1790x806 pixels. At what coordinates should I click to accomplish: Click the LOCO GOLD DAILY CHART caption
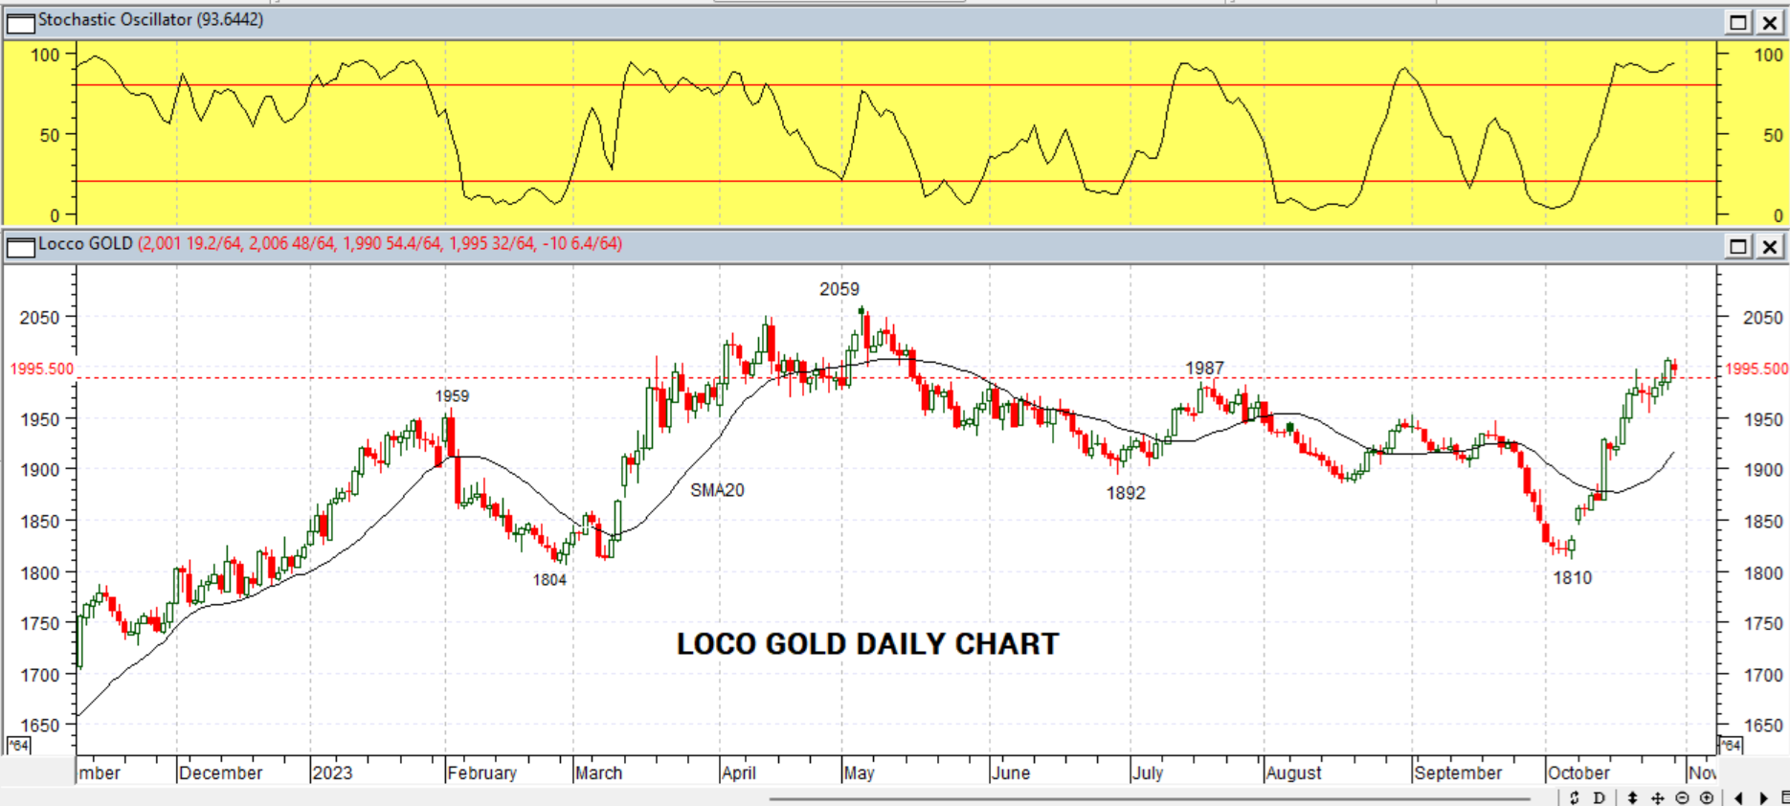pyautogui.click(x=868, y=644)
